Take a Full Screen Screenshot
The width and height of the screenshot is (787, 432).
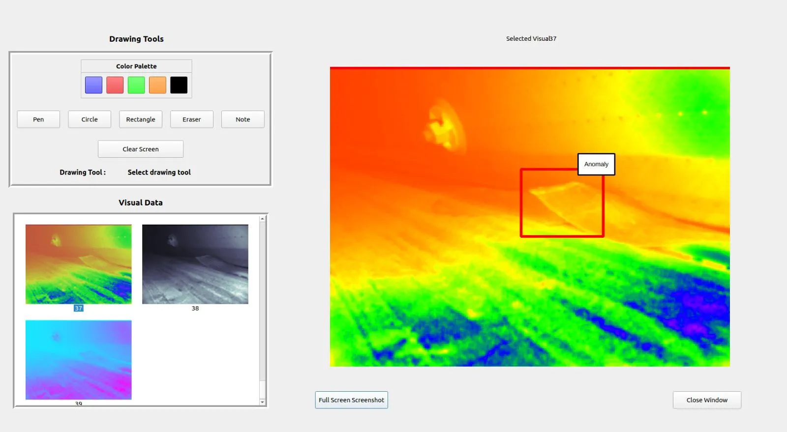click(352, 400)
